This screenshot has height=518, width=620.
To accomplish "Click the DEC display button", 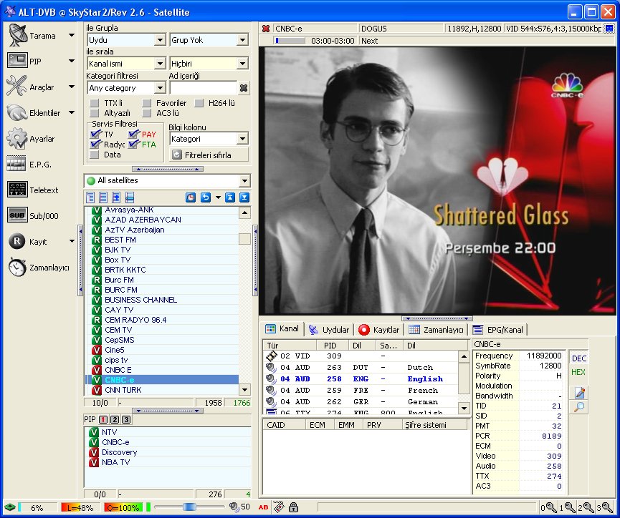I will point(579,358).
